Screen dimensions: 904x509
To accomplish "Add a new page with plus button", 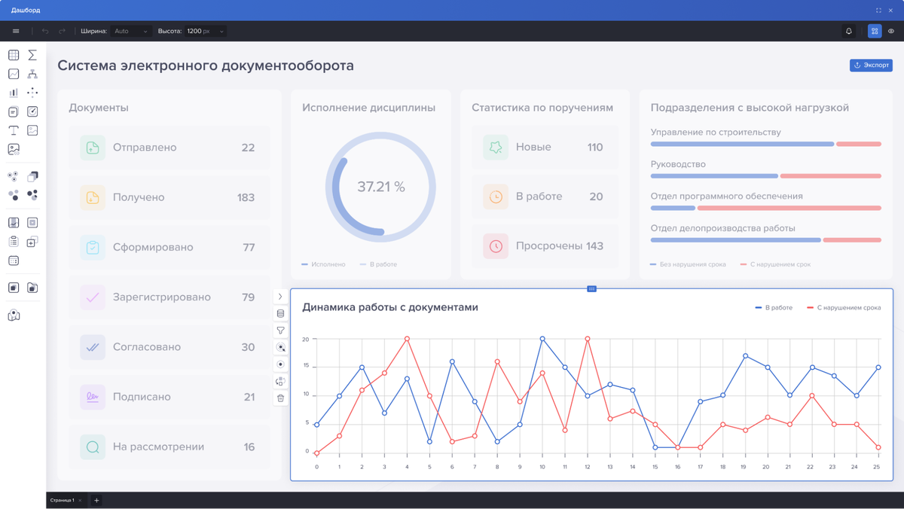I will (x=96, y=500).
